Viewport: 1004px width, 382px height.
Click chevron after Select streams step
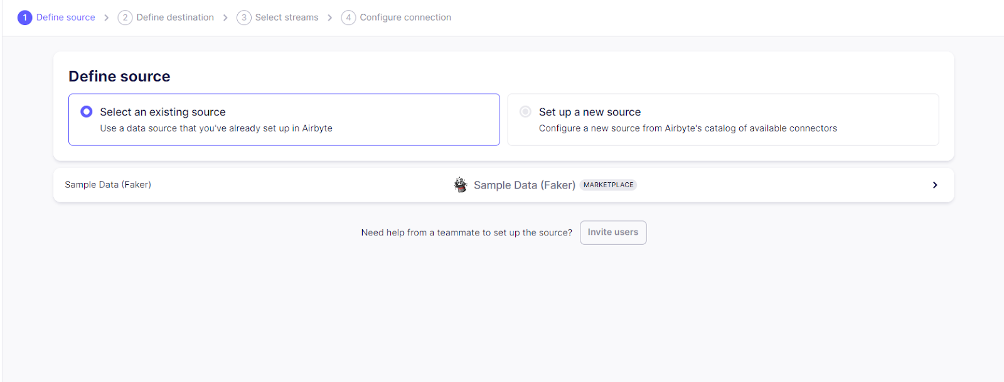tap(330, 18)
